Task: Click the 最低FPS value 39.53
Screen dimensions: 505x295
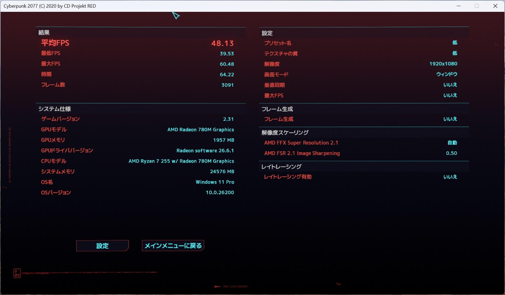Action: (x=227, y=54)
